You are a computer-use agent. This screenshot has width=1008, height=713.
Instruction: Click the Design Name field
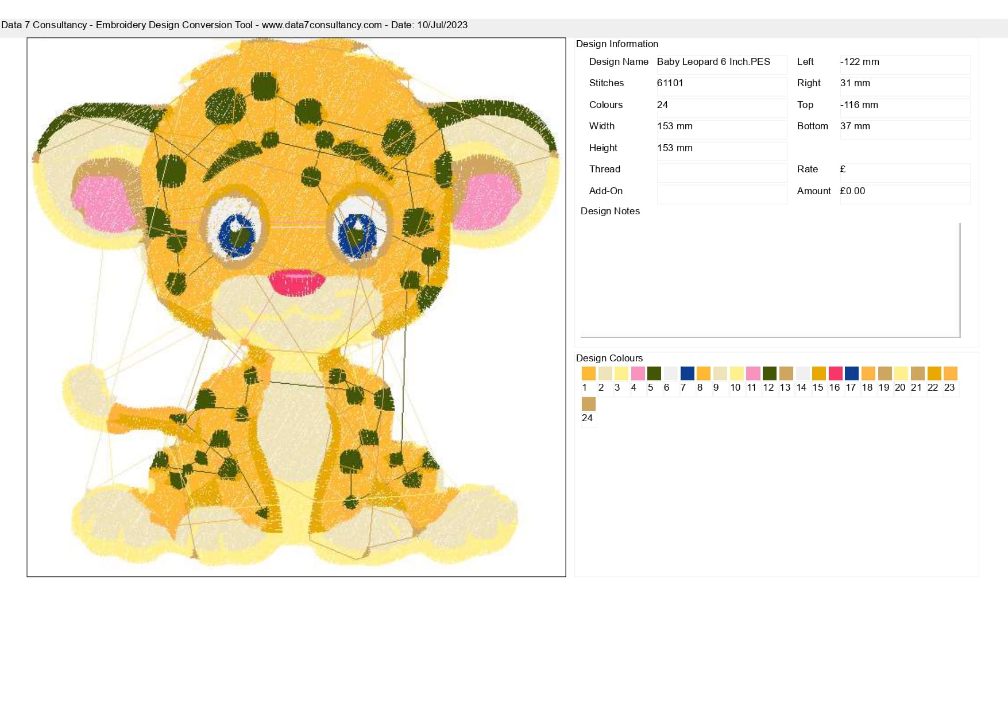click(722, 65)
